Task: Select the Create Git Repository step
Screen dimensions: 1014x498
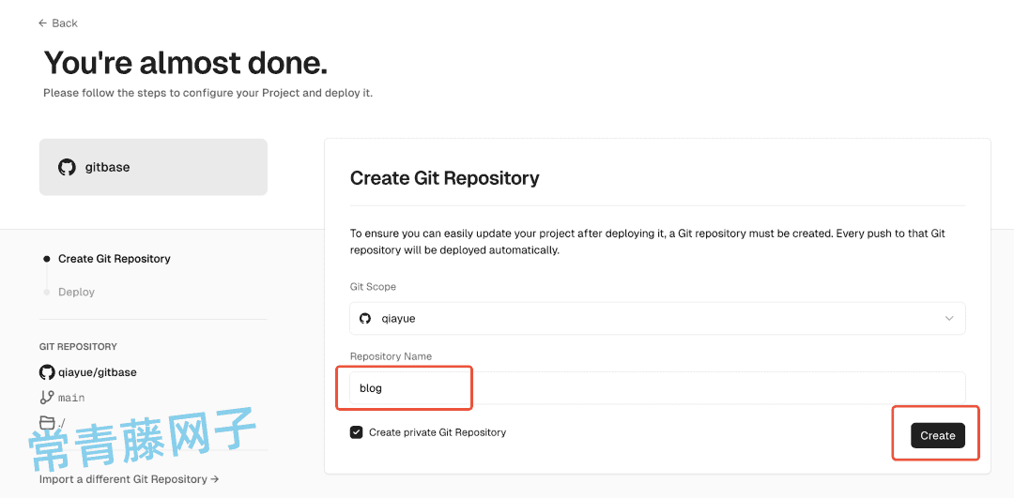Action: point(115,259)
